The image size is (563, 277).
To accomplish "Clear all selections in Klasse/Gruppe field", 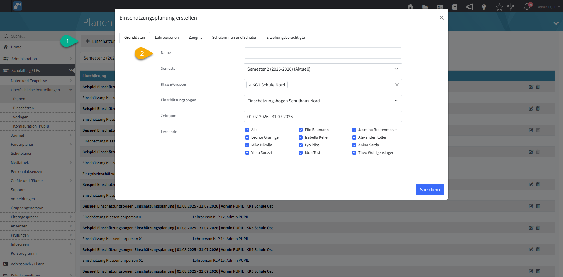I will click(x=397, y=85).
